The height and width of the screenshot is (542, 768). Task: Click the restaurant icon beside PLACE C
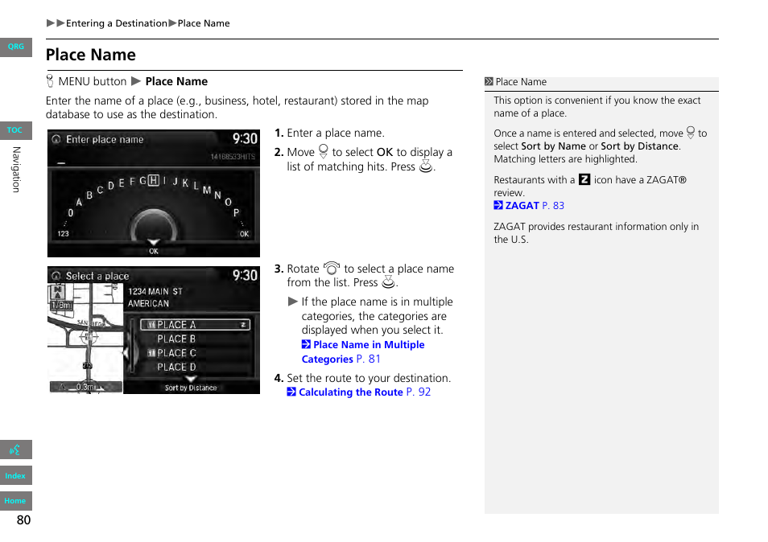coord(151,353)
